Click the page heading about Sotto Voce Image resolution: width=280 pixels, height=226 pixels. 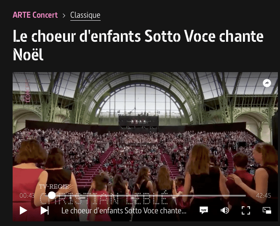coord(138,45)
